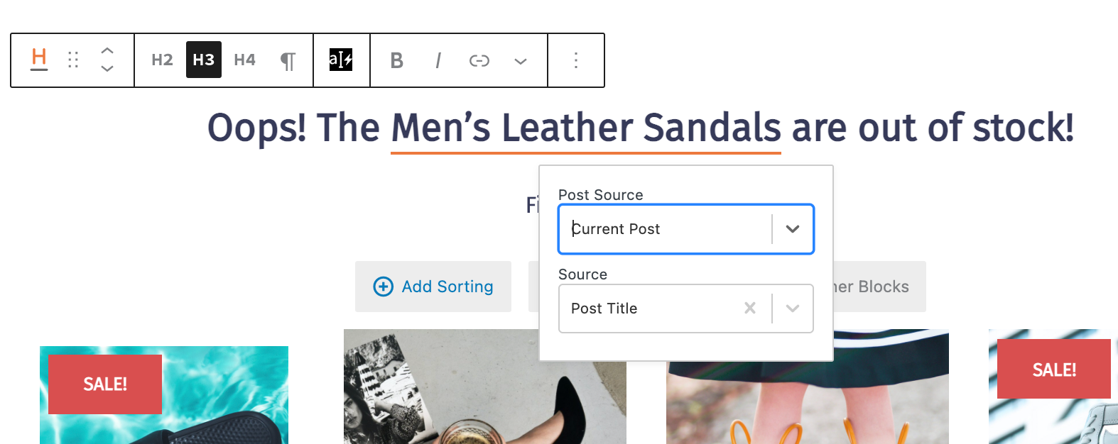
Task: Select the H3 heading level
Action: [x=204, y=60]
